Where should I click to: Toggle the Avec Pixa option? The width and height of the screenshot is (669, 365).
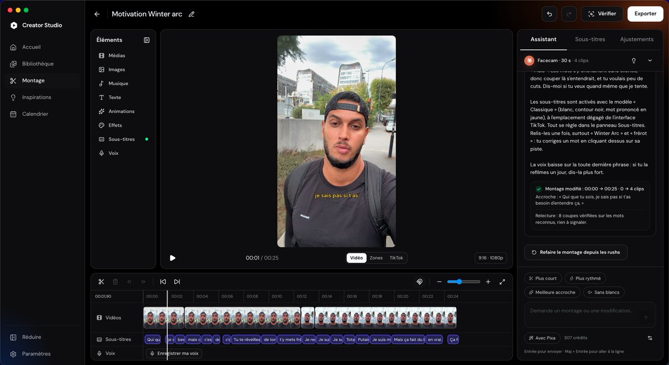(x=542, y=338)
